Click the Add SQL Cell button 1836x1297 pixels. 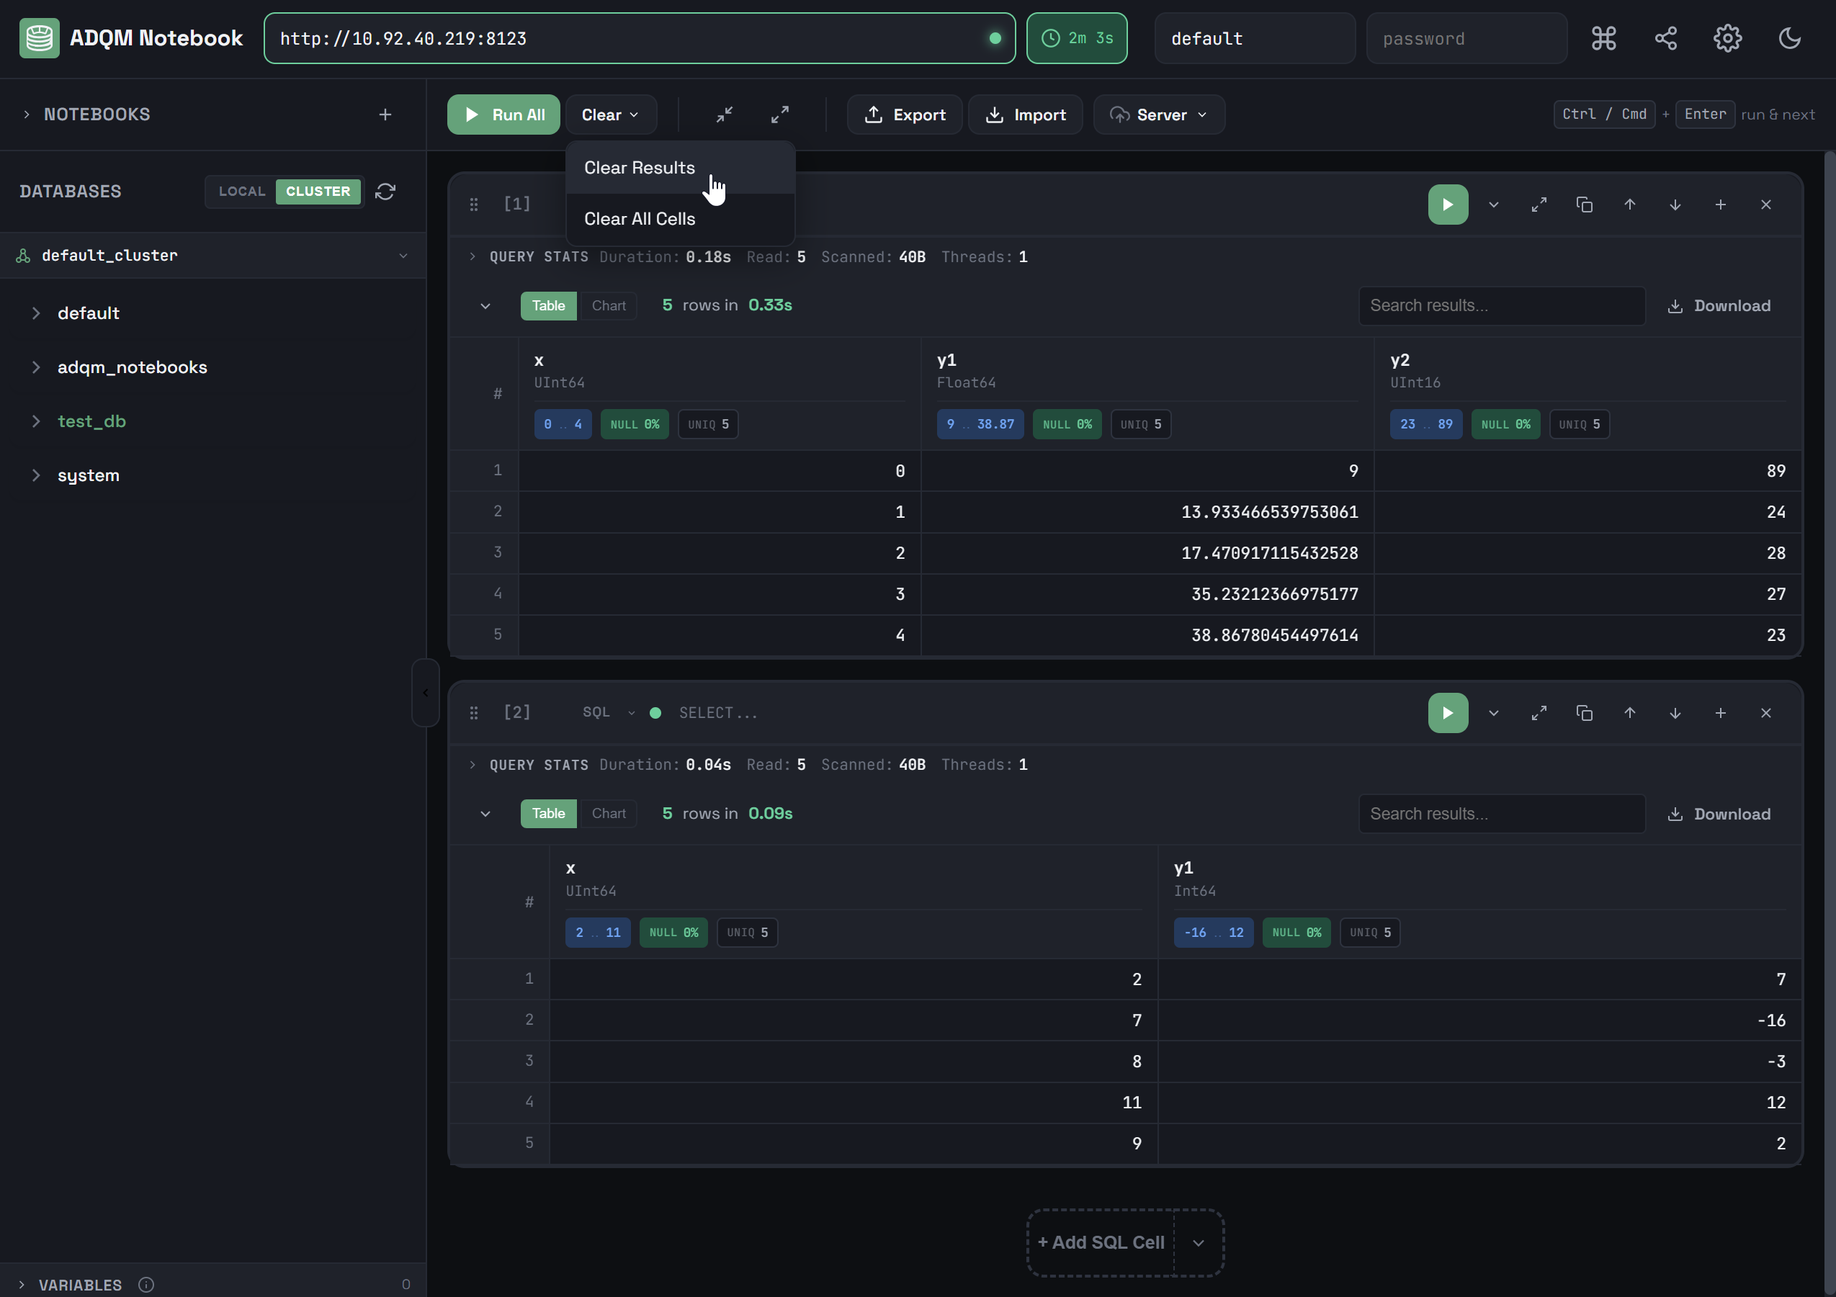click(x=1101, y=1242)
